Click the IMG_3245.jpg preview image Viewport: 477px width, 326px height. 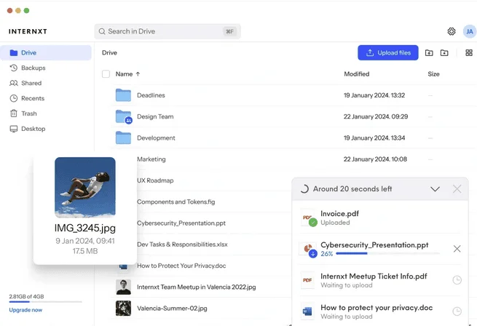coord(85,187)
